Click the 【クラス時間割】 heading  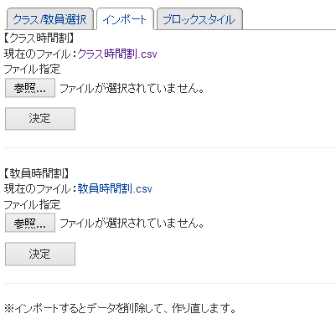pos(39,38)
